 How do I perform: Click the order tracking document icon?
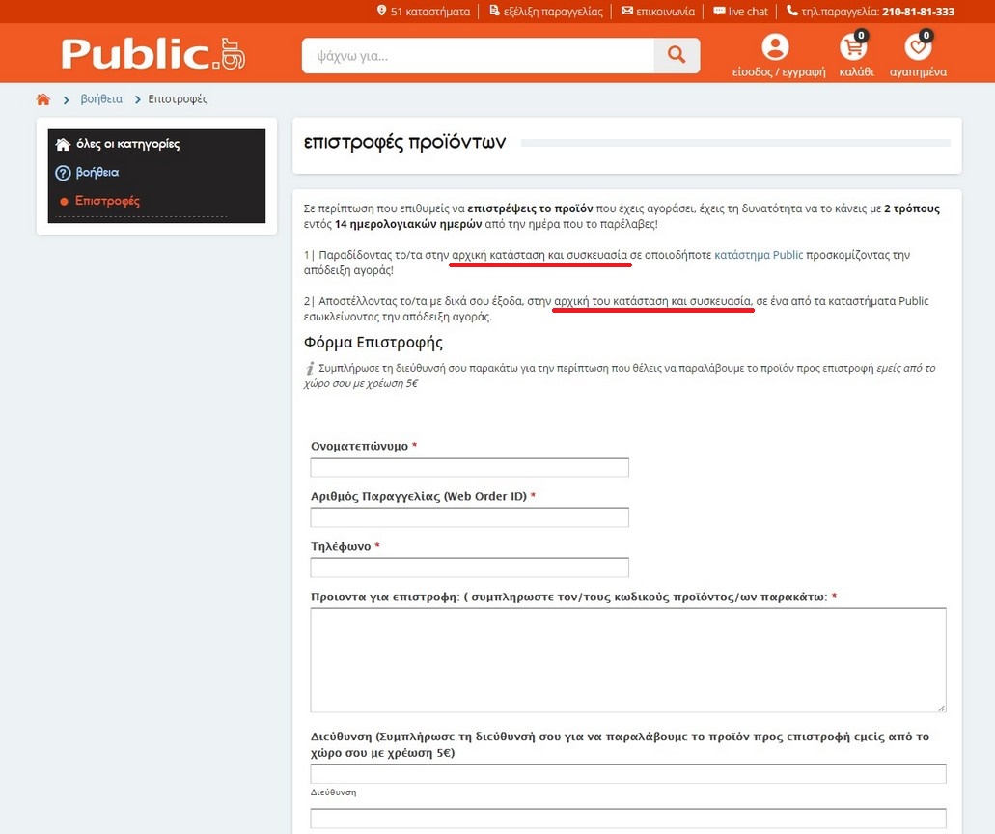494,11
